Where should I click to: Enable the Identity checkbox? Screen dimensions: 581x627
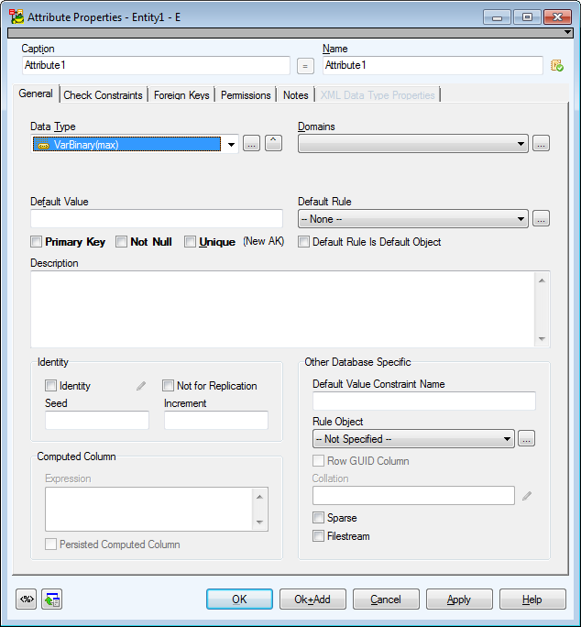pyautogui.click(x=50, y=386)
